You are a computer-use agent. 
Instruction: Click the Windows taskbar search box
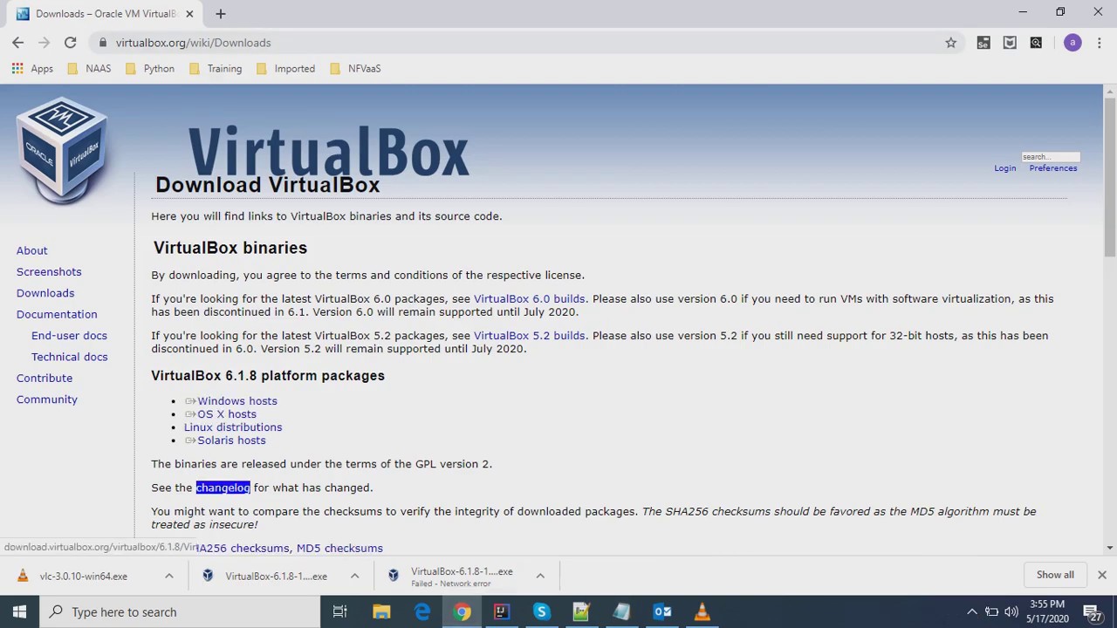coord(179,611)
